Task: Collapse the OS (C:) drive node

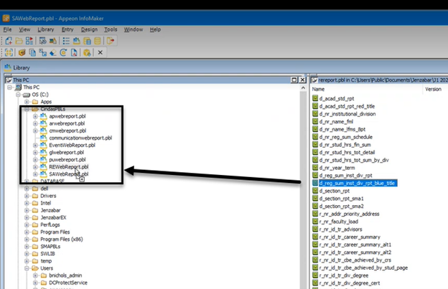Action: [x=17, y=94]
